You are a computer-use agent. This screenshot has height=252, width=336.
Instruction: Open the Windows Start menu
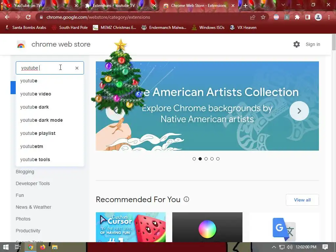point(6,247)
